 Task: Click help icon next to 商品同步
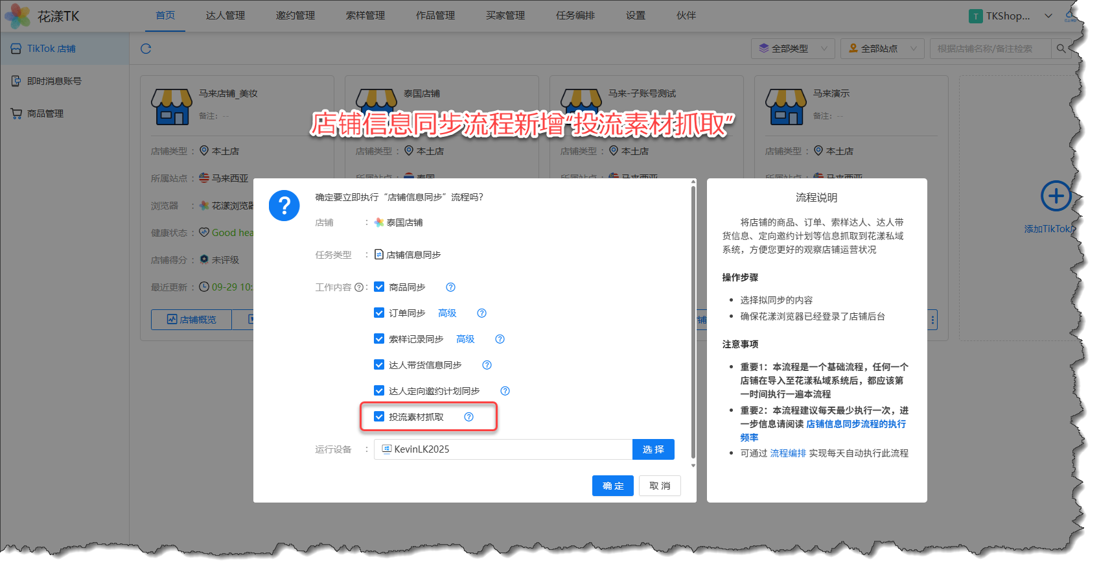pos(451,287)
